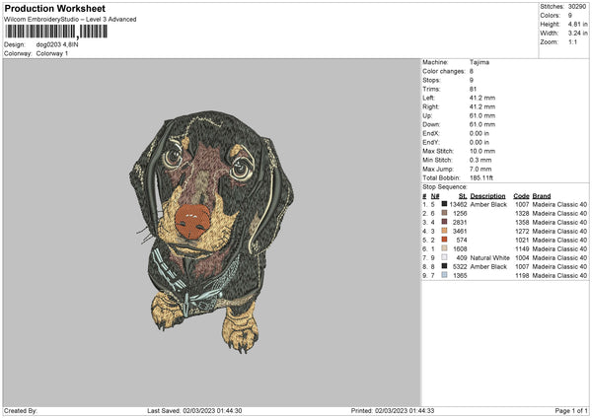Screen dimensions: 592x418
Task: Click the Amber Black swatch in row 8
Action: click(x=444, y=266)
